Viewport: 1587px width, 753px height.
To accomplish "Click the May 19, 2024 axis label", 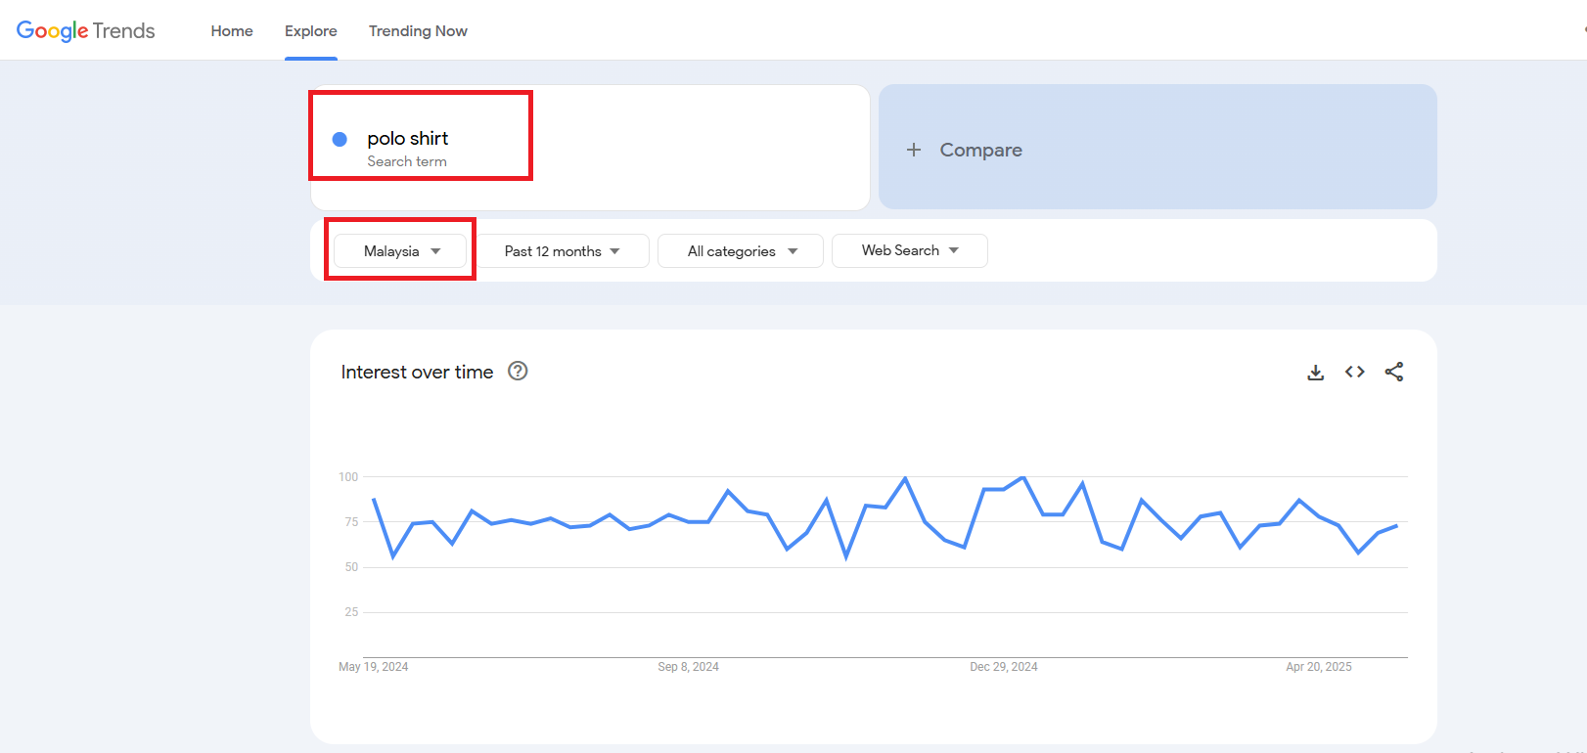I will [373, 667].
